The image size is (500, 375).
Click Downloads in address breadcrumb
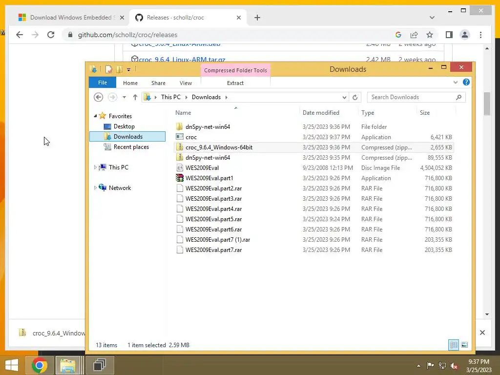coord(206,97)
